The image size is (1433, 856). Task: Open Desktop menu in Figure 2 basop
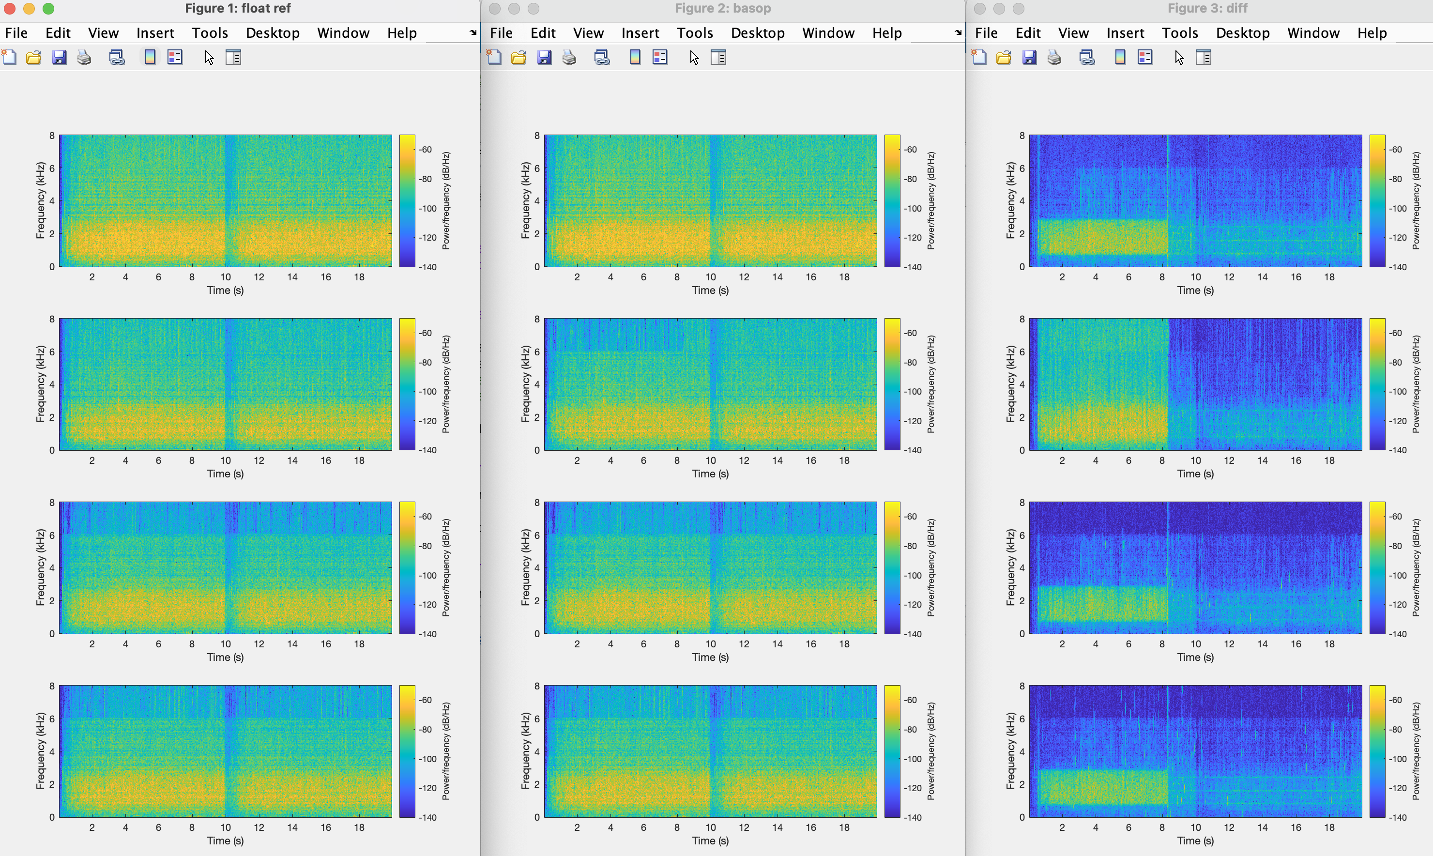[x=757, y=33]
